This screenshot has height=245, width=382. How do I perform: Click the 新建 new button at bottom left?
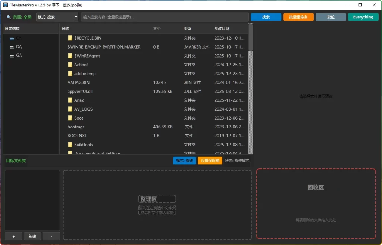(32, 236)
